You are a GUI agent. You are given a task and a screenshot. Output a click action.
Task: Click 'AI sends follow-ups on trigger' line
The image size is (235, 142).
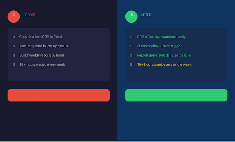coord(159,46)
